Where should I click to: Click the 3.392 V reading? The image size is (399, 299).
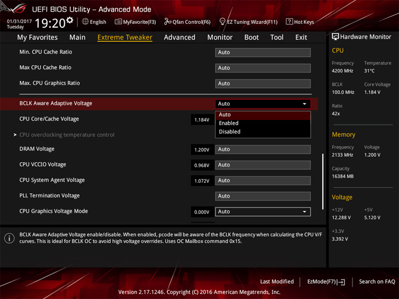pyautogui.click(x=340, y=239)
